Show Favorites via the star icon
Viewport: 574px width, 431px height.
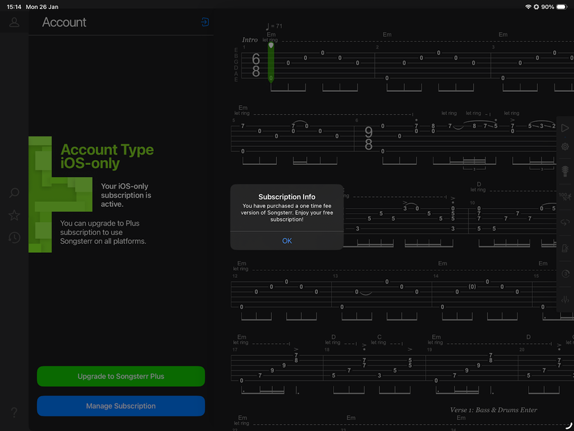pyautogui.click(x=14, y=215)
